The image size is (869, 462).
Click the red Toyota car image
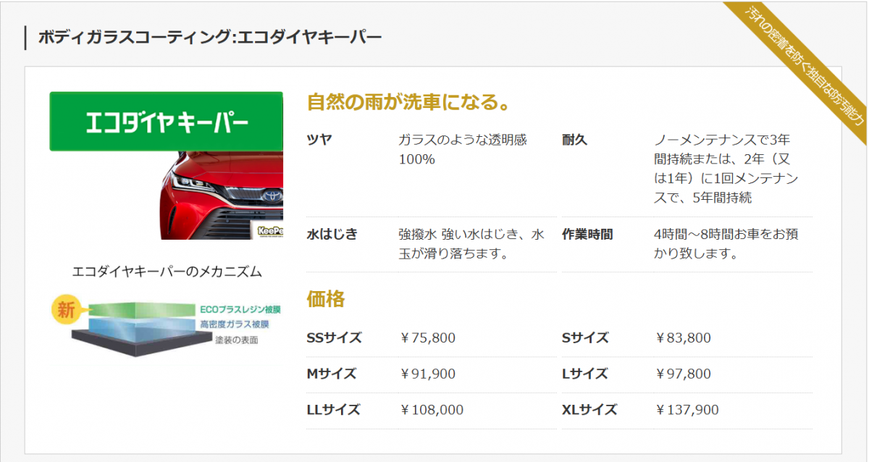click(222, 197)
